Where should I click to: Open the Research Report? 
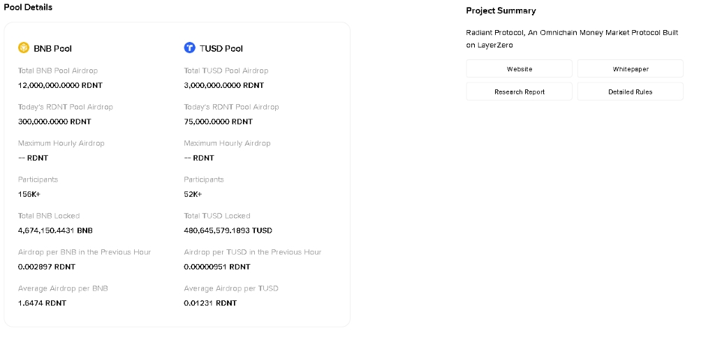point(519,91)
